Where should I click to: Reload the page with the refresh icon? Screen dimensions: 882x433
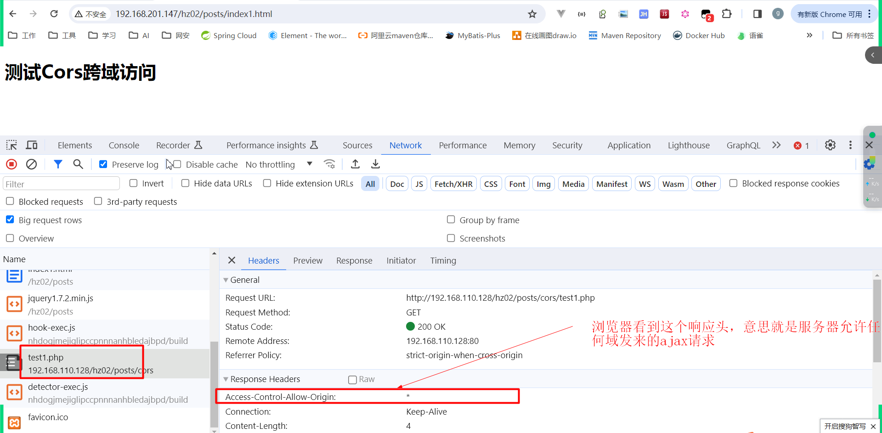click(54, 14)
